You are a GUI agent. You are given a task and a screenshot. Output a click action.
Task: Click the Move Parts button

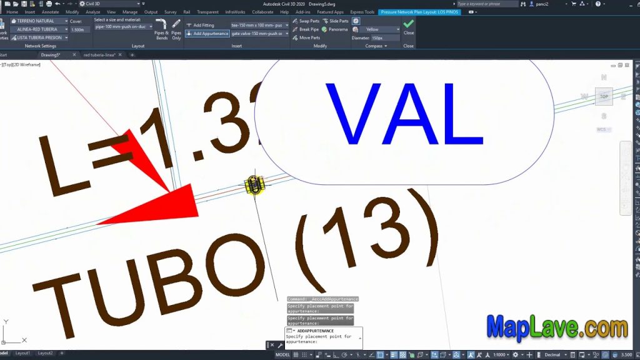click(309, 37)
